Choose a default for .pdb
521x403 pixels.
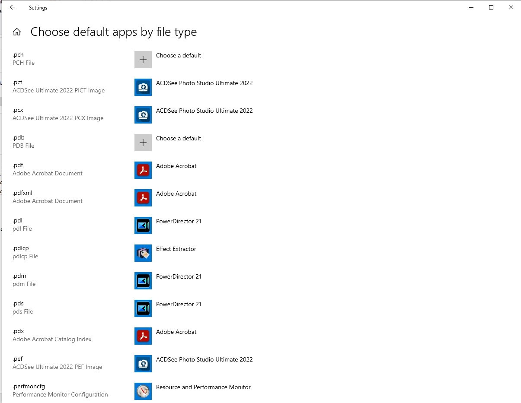pyautogui.click(x=179, y=138)
